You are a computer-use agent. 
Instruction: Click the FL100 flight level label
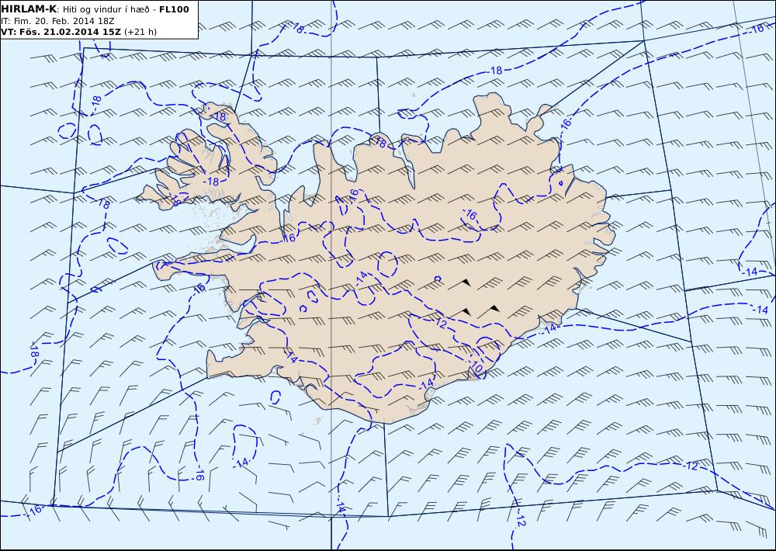174,9
